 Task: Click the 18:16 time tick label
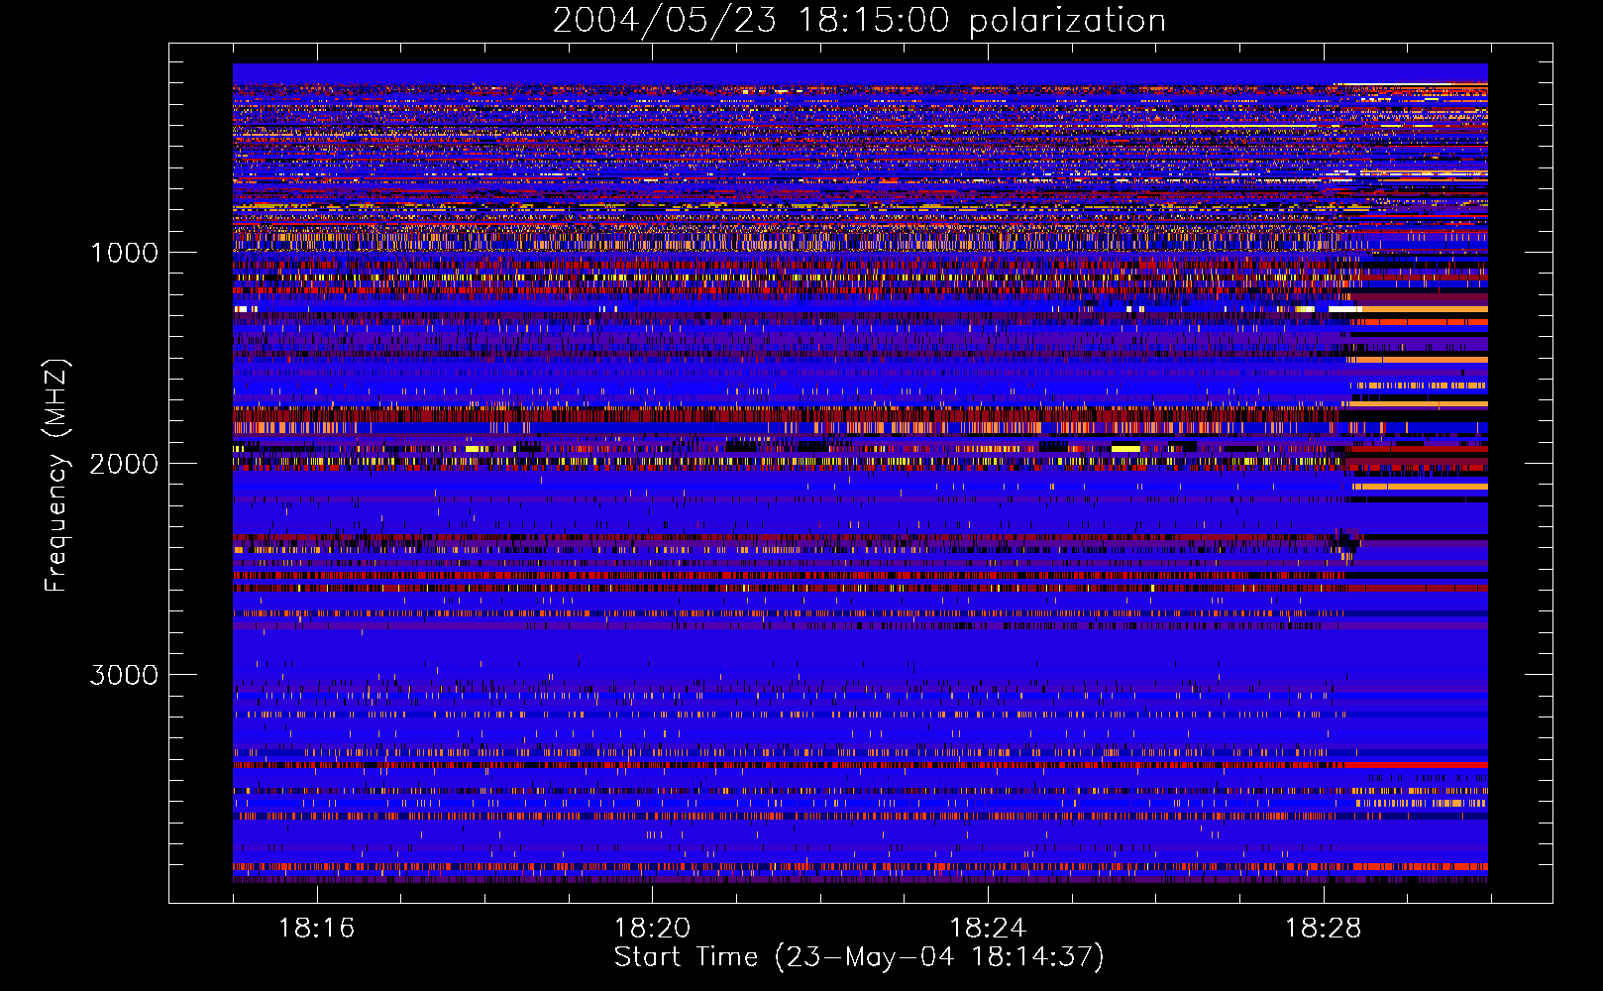(x=316, y=928)
